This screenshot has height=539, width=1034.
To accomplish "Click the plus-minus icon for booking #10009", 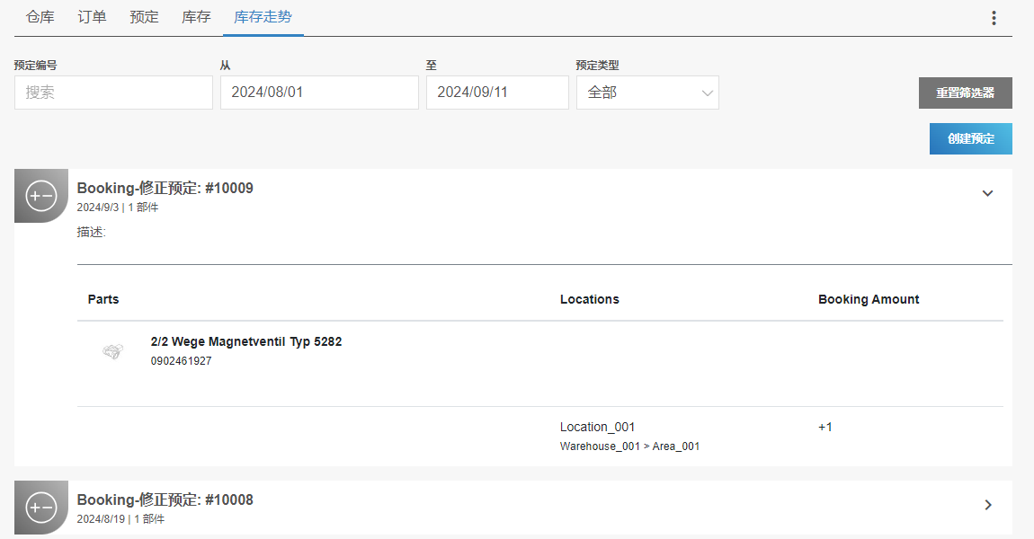I will 41,196.
